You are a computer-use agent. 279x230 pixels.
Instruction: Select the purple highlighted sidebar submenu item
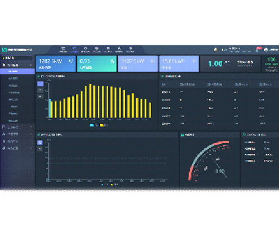17,71
